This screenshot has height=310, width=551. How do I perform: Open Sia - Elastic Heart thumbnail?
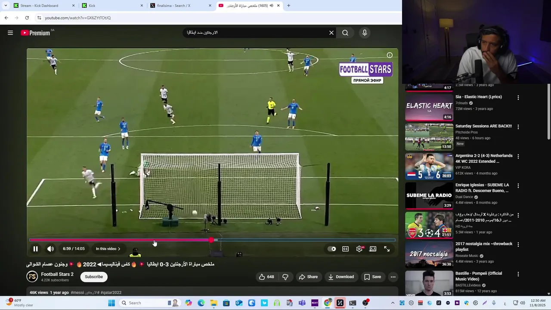(x=429, y=108)
